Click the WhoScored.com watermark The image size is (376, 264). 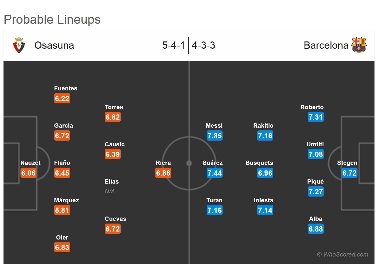tap(343, 255)
